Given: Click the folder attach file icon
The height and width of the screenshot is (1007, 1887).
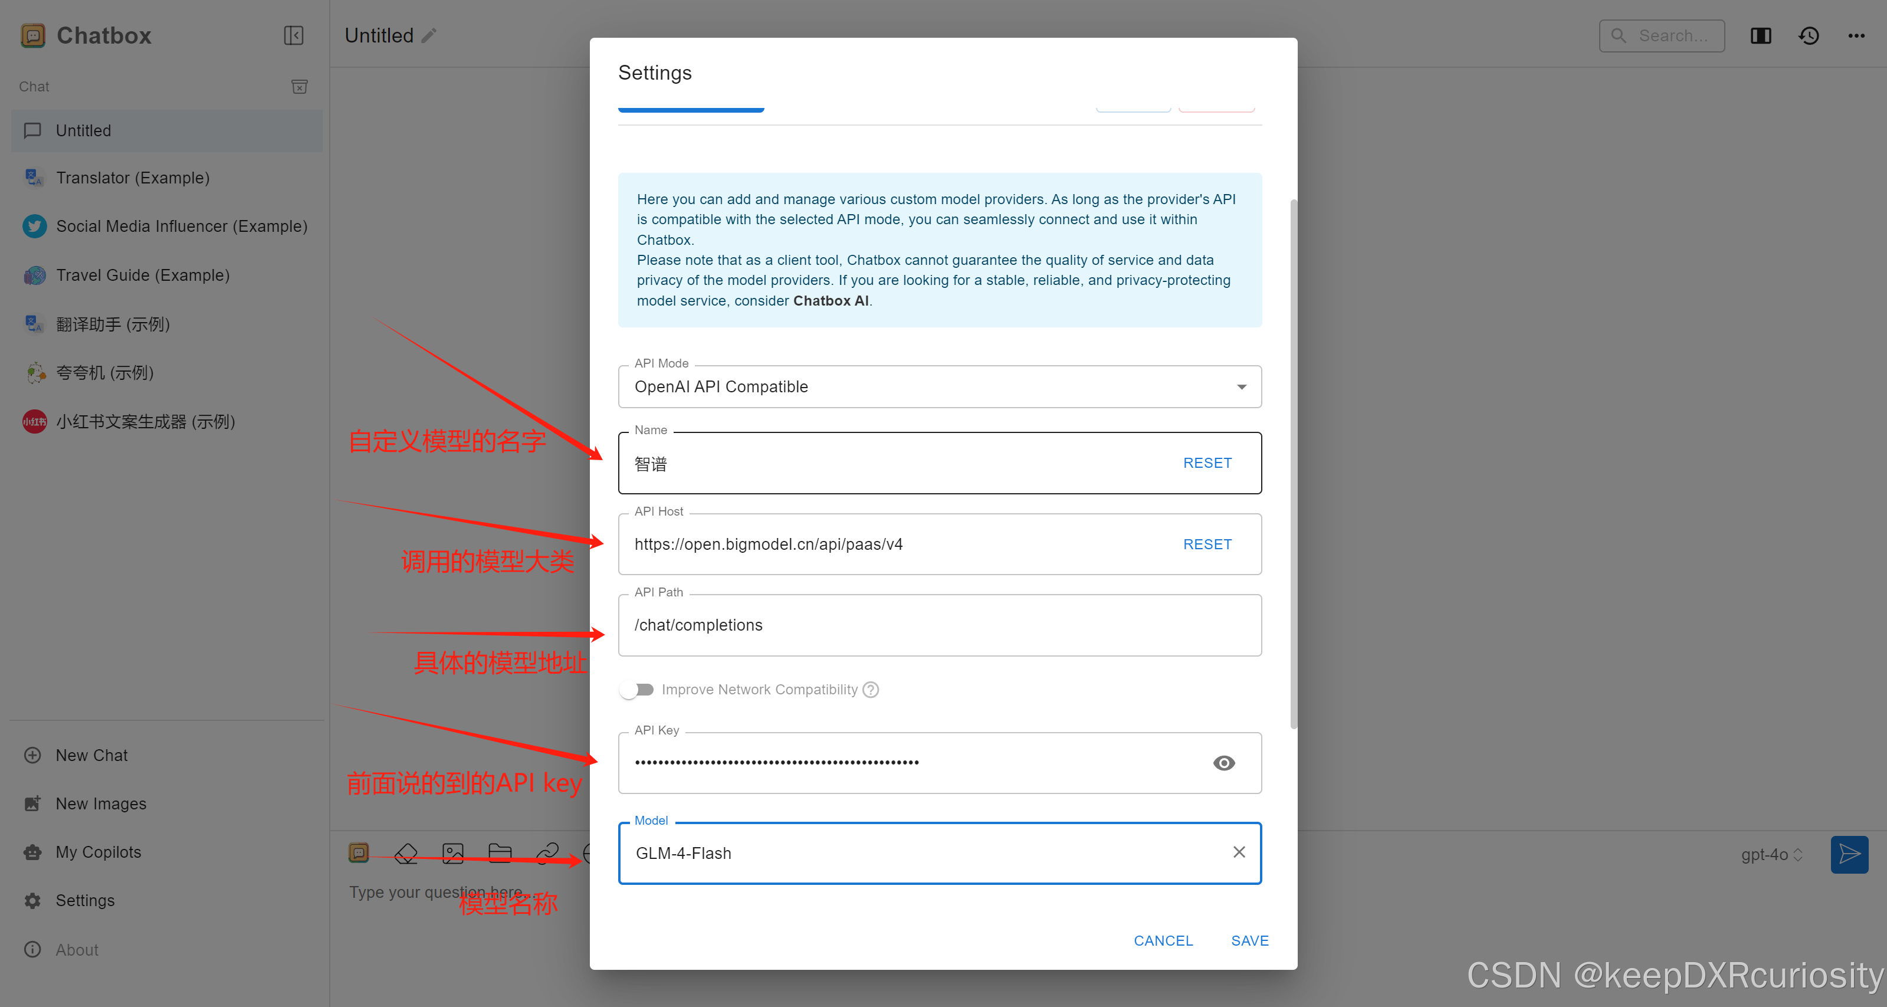Looking at the screenshot, I should pyautogui.click(x=500, y=852).
